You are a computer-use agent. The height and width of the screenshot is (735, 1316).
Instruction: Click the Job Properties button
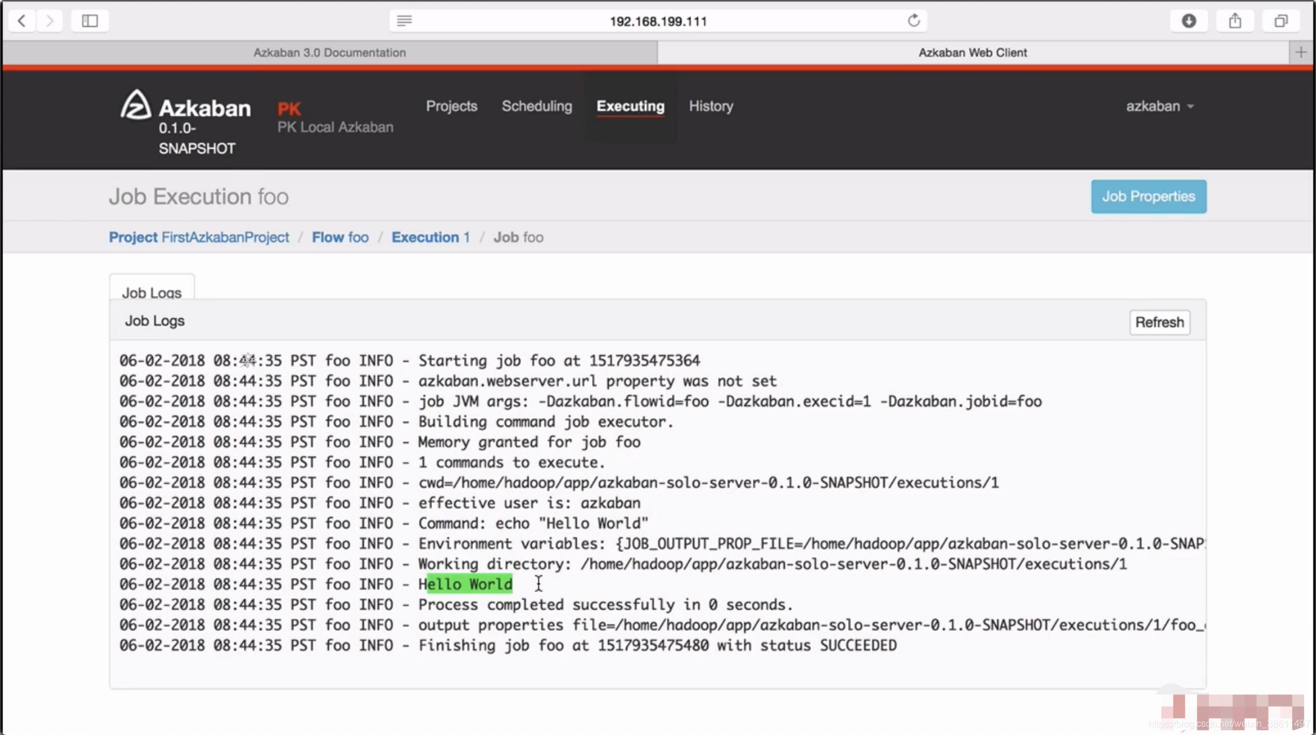pos(1148,196)
